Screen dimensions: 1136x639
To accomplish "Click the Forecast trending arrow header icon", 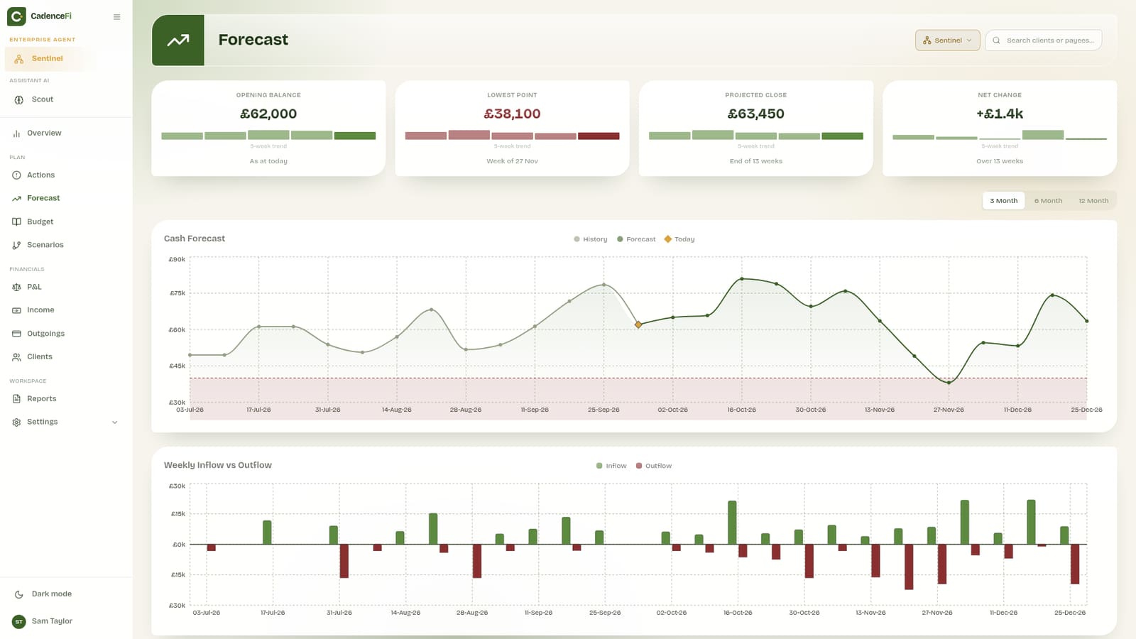I will pos(178,40).
